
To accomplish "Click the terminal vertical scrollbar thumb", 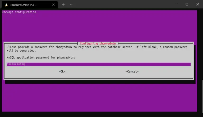I will [x=202, y=96].
